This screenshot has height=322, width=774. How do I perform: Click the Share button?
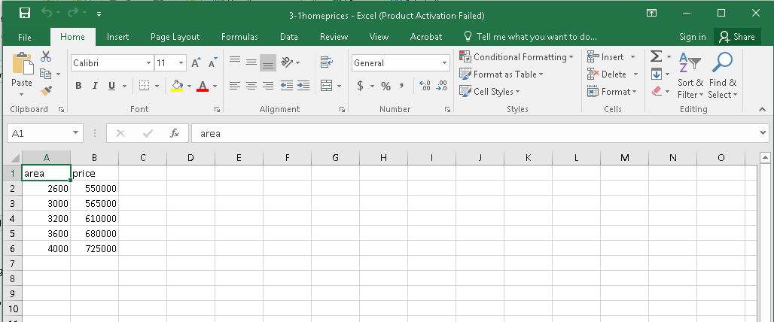tap(737, 37)
